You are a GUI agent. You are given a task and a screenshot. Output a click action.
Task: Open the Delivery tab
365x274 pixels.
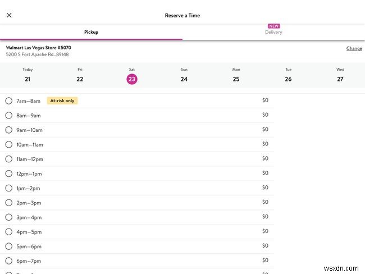[x=273, y=32]
